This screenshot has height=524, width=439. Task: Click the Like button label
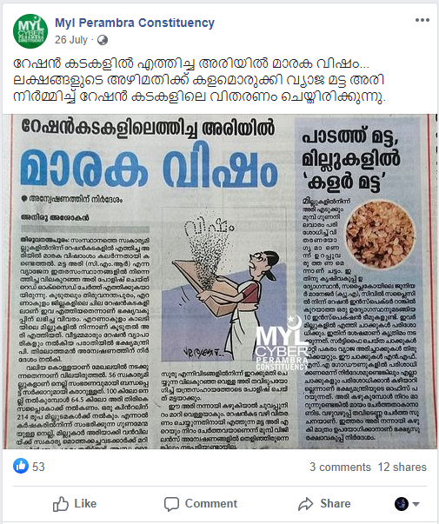point(85,504)
